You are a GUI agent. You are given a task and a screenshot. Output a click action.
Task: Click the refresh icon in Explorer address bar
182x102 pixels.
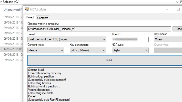(181, 2)
